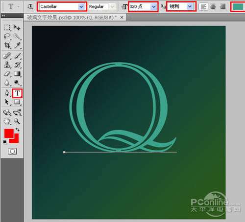Select the Lasso tool
The width and height of the screenshot is (245, 222).
tap(7, 37)
